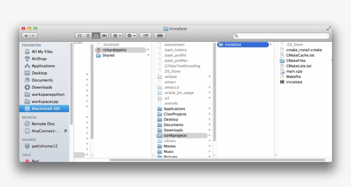Open the ClionProjects folder

click(x=175, y=114)
